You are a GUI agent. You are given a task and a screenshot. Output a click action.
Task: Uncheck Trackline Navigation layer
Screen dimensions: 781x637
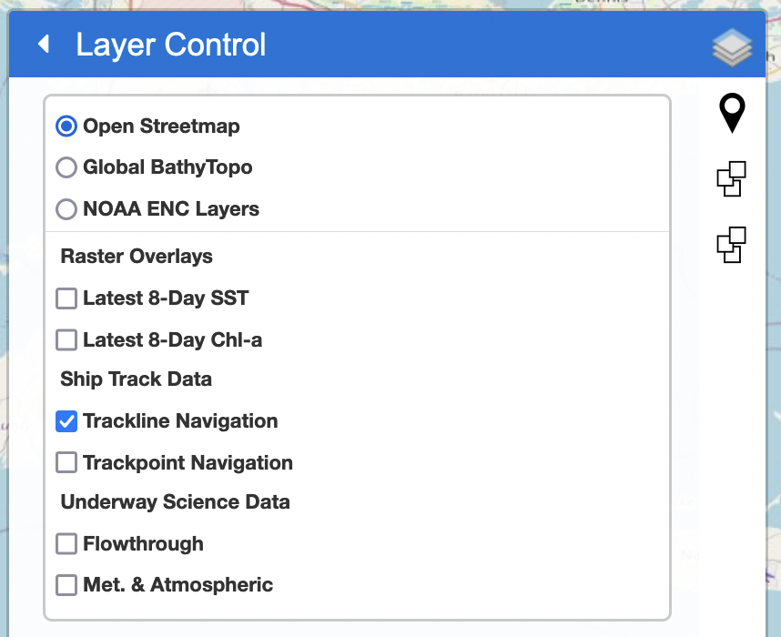coord(66,421)
